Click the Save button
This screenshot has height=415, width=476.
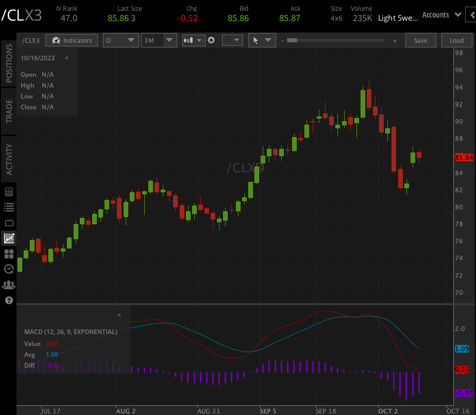pyautogui.click(x=421, y=40)
